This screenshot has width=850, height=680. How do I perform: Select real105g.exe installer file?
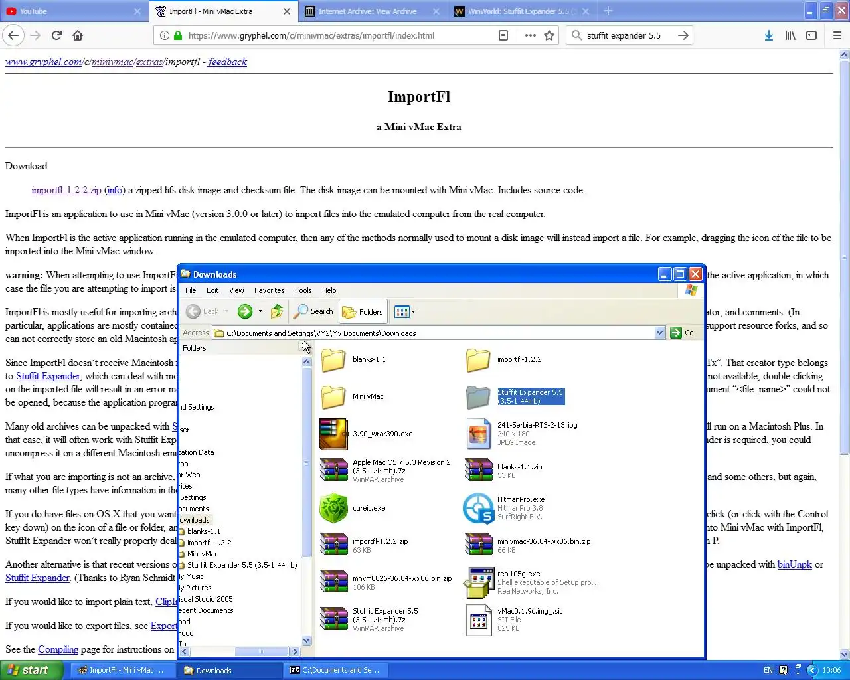[x=532, y=582]
